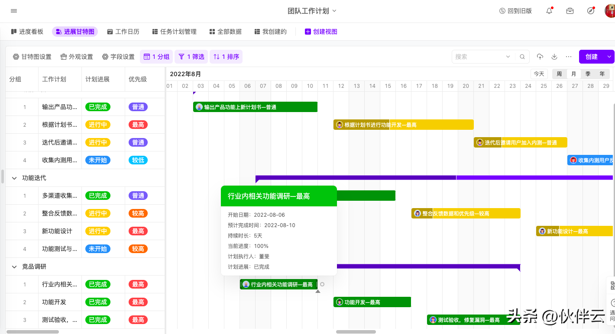Click the notification bell icon

[x=549, y=11]
